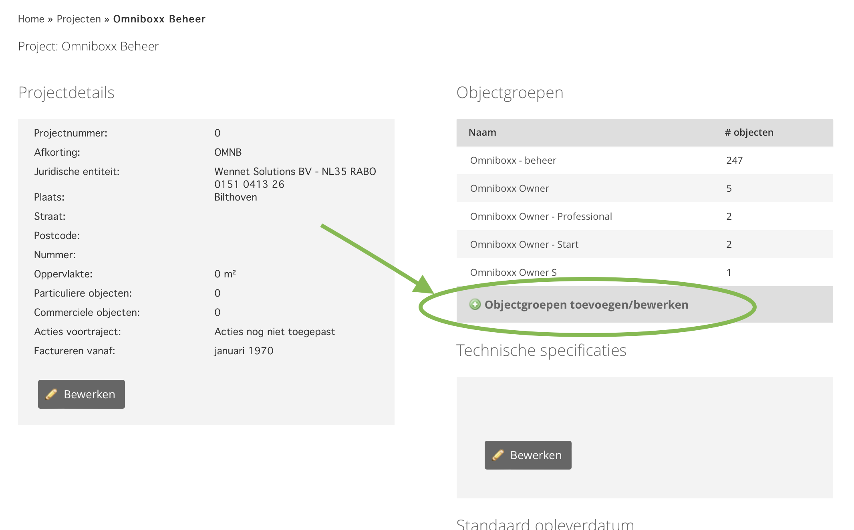Go to Projecten breadcrumb

79,19
